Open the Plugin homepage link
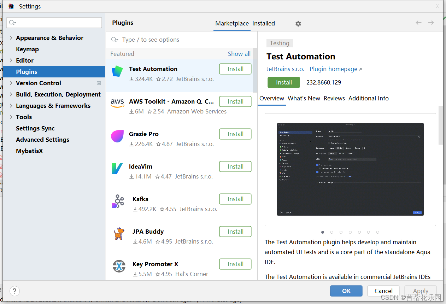This screenshot has width=446, height=304. pyautogui.click(x=336, y=69)
